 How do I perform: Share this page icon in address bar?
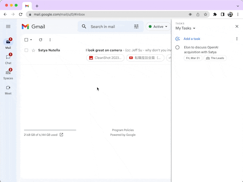coord(198,14)
